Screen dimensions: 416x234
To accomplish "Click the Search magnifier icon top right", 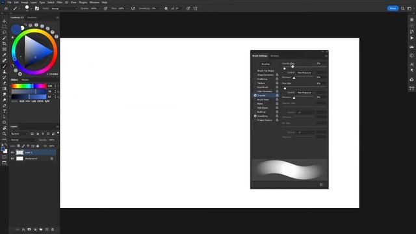I will point(403,8).
